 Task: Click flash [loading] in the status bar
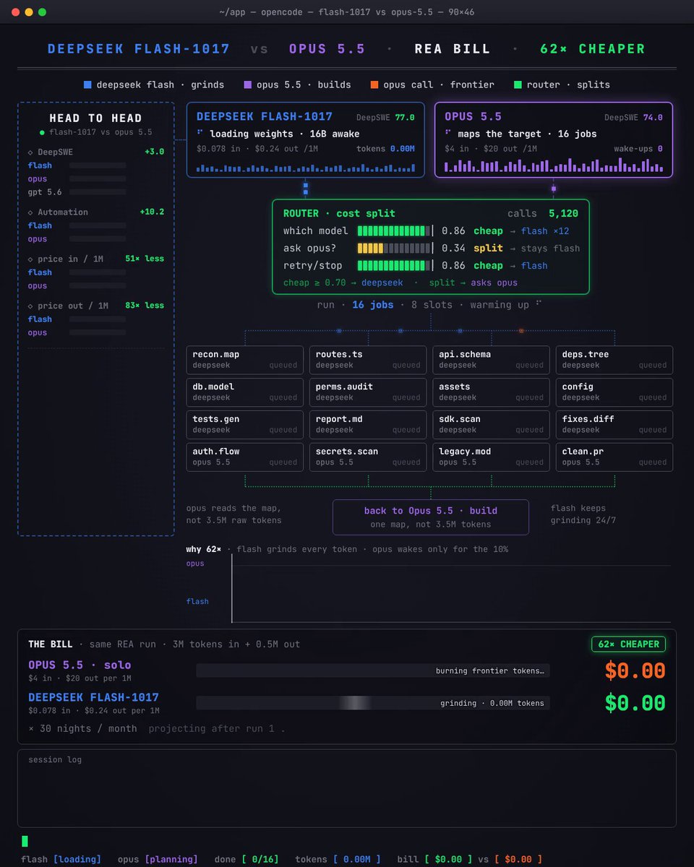click(x=61, y=859)
